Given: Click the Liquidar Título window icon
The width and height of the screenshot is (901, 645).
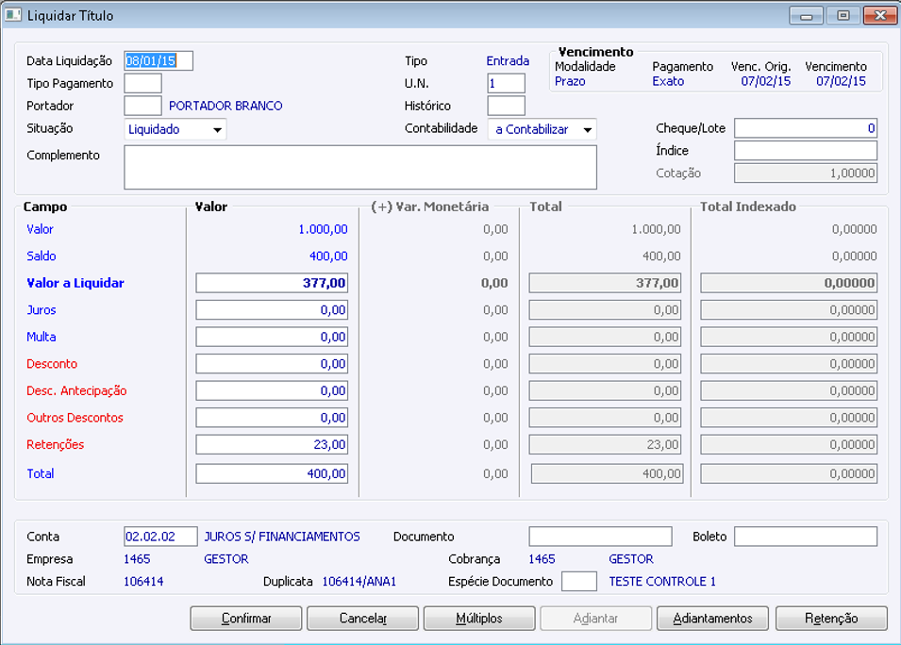Looking at the screenshot, I should point(13,15).
